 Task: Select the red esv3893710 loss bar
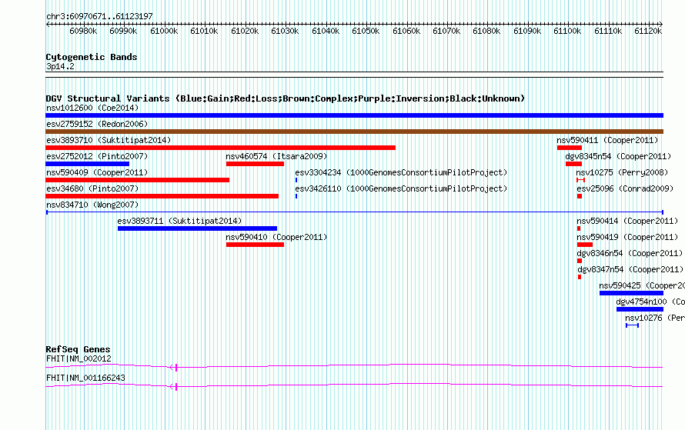221,148
